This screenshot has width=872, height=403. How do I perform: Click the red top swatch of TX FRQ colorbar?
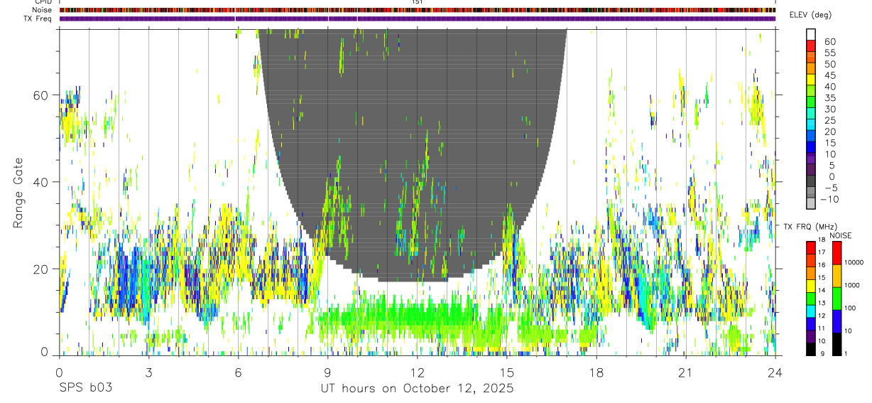click(x=811, y=248)
